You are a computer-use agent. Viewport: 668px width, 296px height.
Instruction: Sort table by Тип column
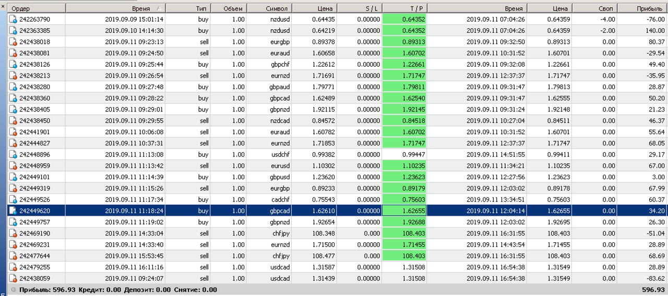(x=188, y=9)
